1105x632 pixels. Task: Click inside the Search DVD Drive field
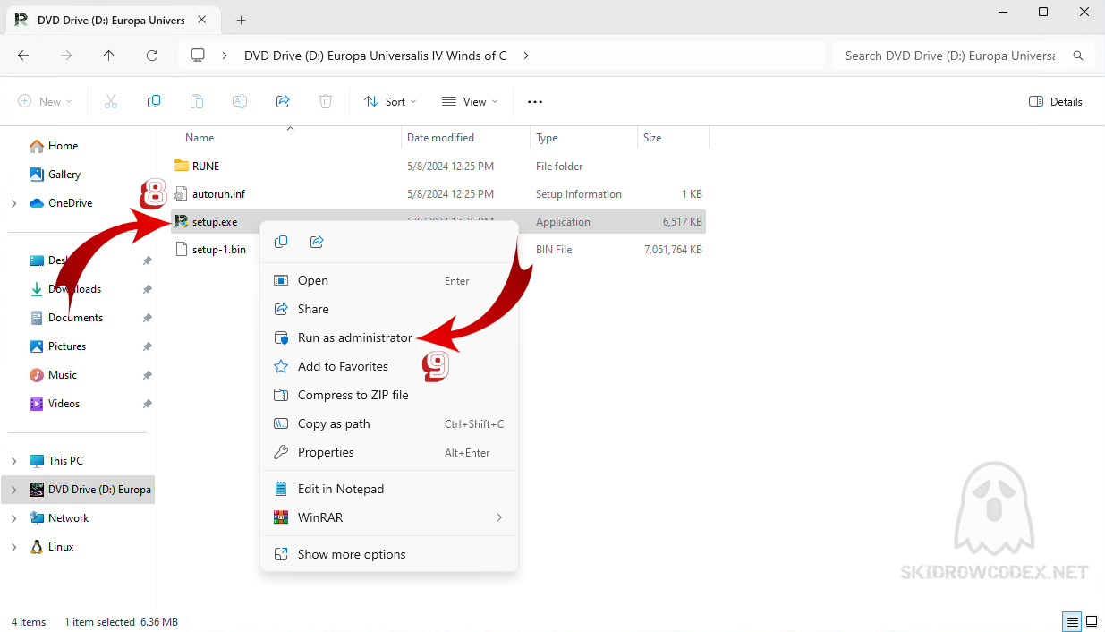coord(949,56)
